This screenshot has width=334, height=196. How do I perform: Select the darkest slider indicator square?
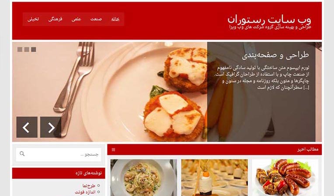point(34,49)
